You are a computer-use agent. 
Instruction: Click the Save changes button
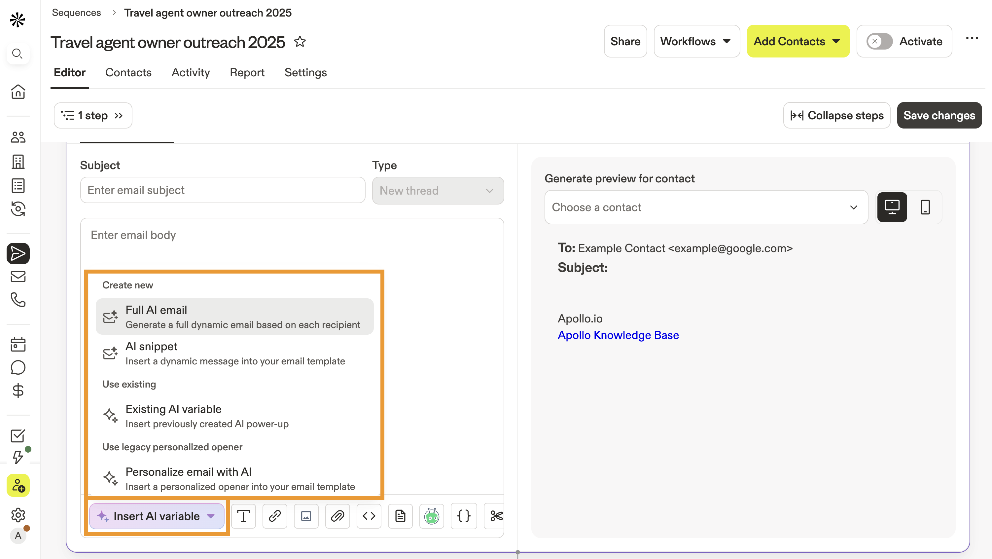coord(939,115)
